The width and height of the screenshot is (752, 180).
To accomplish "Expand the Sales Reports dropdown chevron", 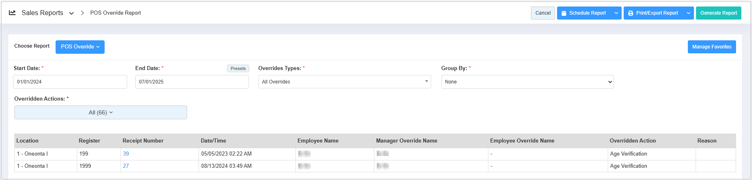I will [x=72, y=13].
